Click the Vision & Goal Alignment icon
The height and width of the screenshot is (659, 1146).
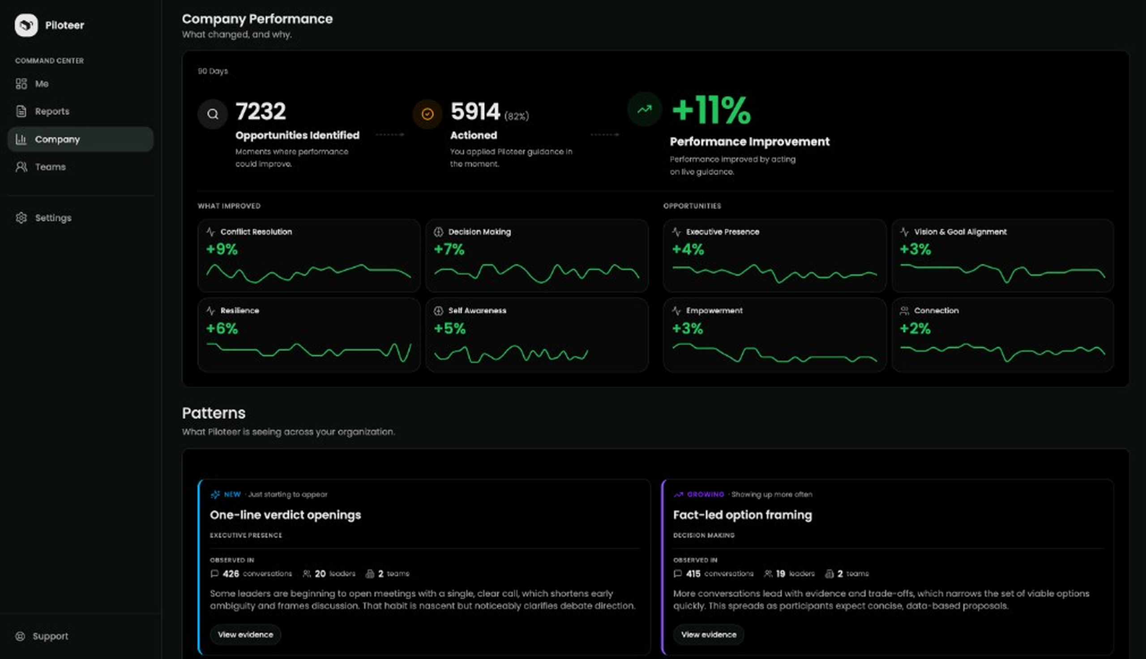904,232
